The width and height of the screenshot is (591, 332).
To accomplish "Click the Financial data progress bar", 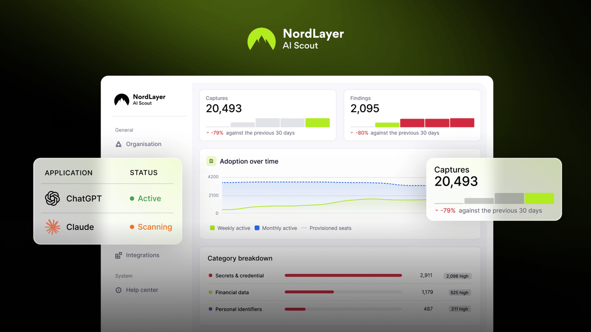I will (x=343, y=292).
